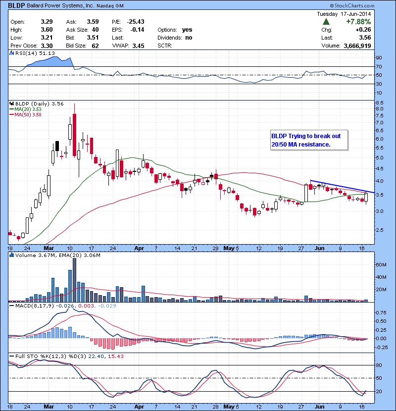The height and width of the screenshot is (411, 396).
Task: Click the EPS value -0.14
Action: pyautogui.click(x=137, y=30)
